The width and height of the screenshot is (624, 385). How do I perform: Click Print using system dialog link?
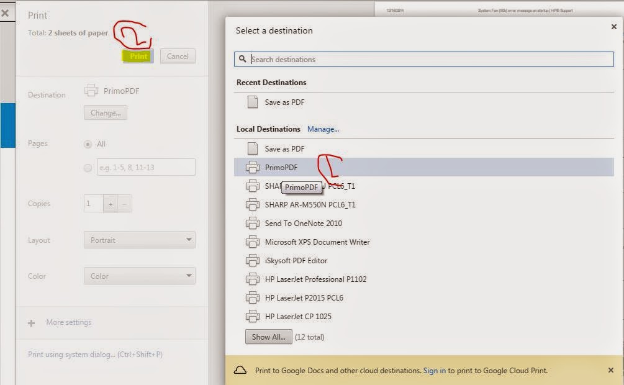[x=95, y=355]
